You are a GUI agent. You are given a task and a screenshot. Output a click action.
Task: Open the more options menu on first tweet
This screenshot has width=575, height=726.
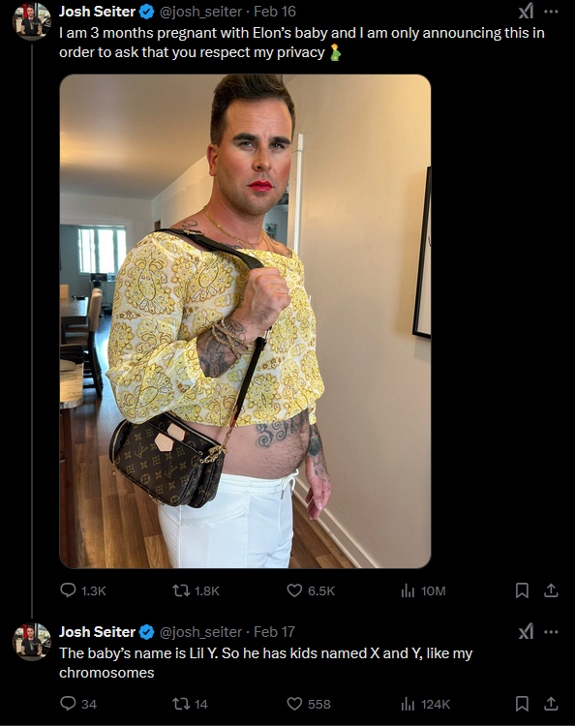pos(551,11)
